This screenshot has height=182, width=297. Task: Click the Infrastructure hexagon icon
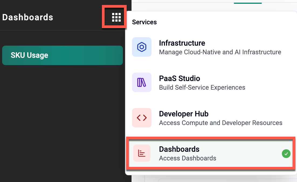(x=141, y=47)
